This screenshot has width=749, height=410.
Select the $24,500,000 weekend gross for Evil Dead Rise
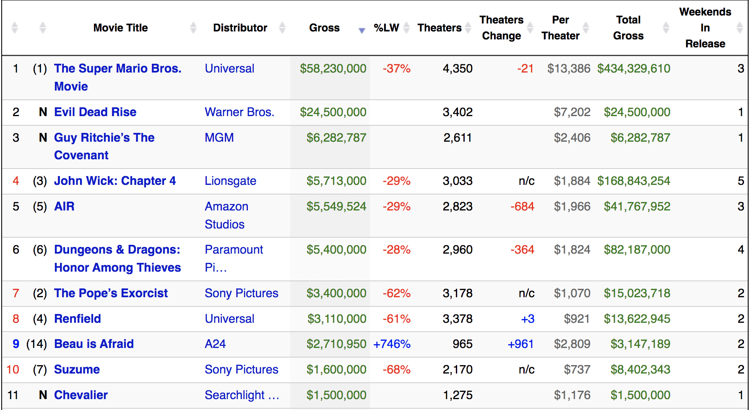(333, 112)
